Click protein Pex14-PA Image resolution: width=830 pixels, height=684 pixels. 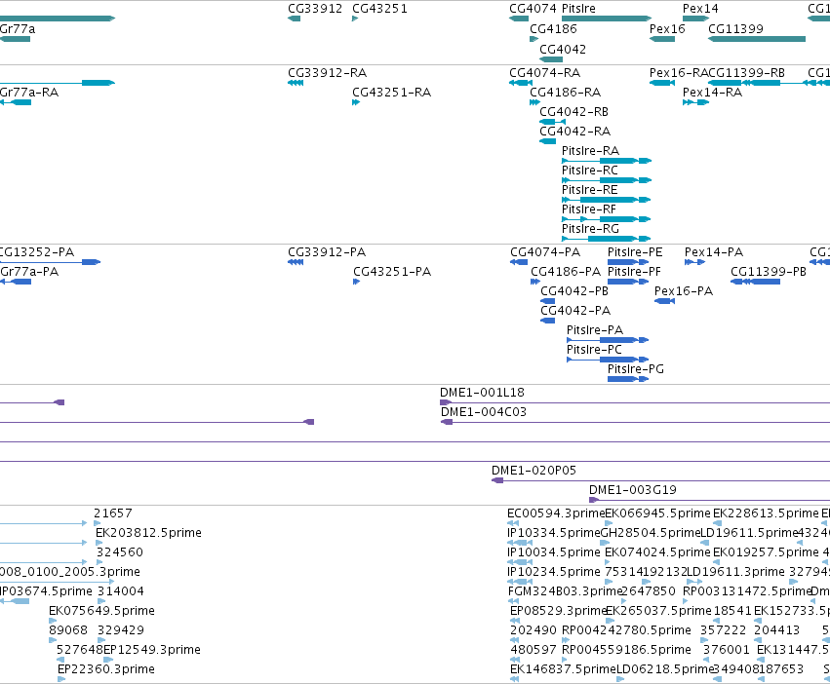(x=714, y=252)
